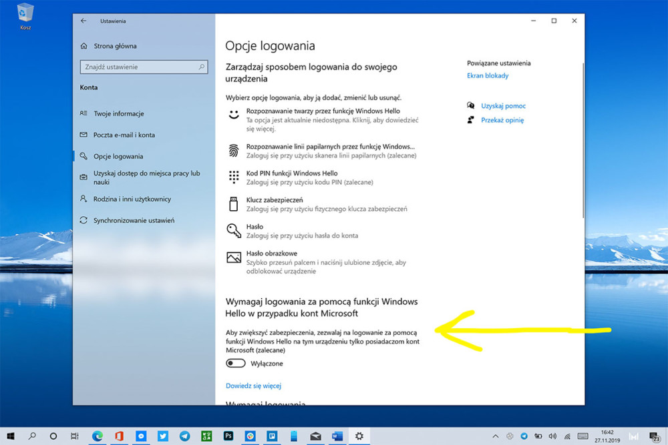Open taskbar search magnifier
Viewport: 668px width, 445px height.
[x=32, y=436]
